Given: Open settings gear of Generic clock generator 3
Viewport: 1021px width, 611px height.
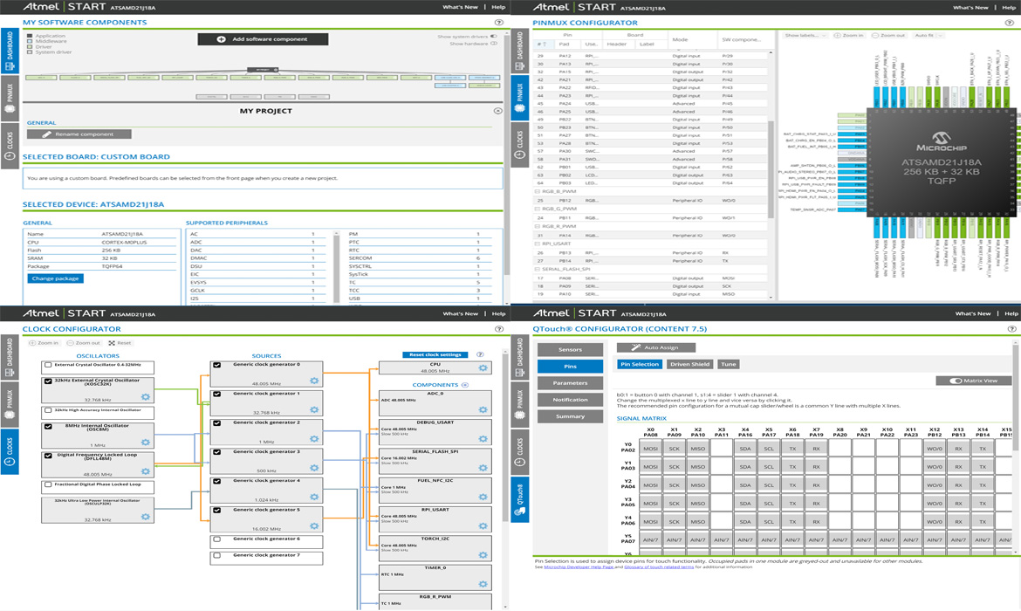Looking at the screenshot, I should (x=314, y=468).
